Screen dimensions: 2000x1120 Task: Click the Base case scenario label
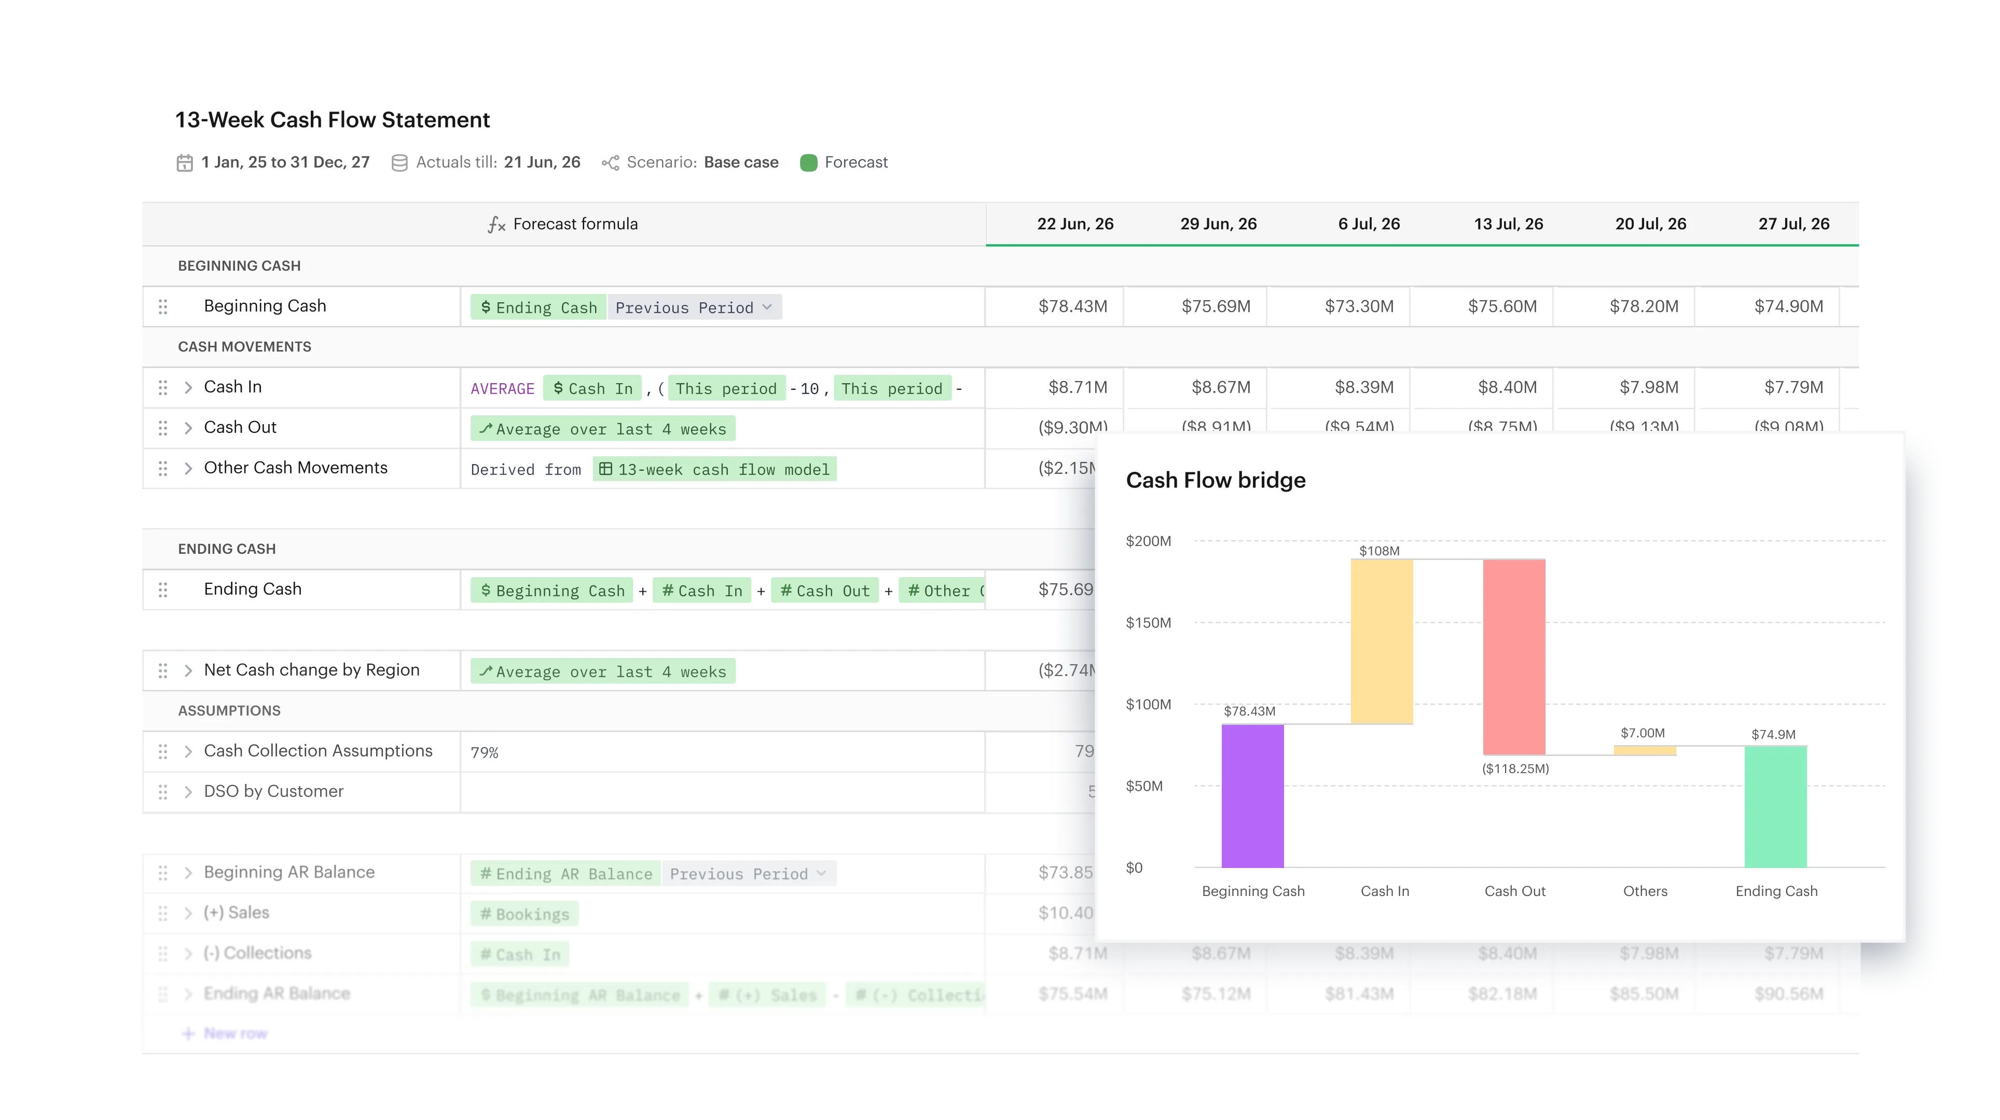tap(741, 162)
